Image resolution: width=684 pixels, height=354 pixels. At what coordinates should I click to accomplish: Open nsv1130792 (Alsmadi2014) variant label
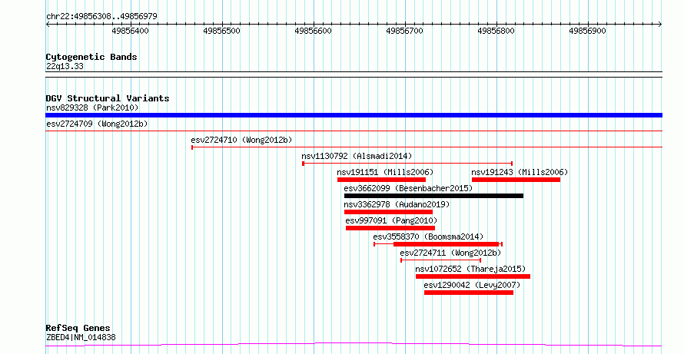tap(357, 156)
